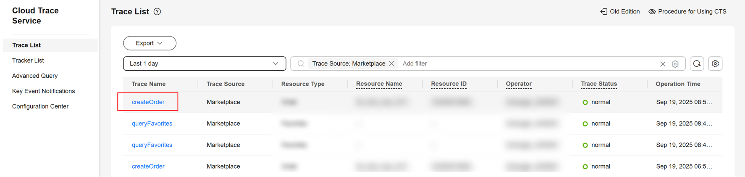Click the Trace Status column header
Image resolution: width=745 pixels, height=177 pixels.
pos(599,84)
